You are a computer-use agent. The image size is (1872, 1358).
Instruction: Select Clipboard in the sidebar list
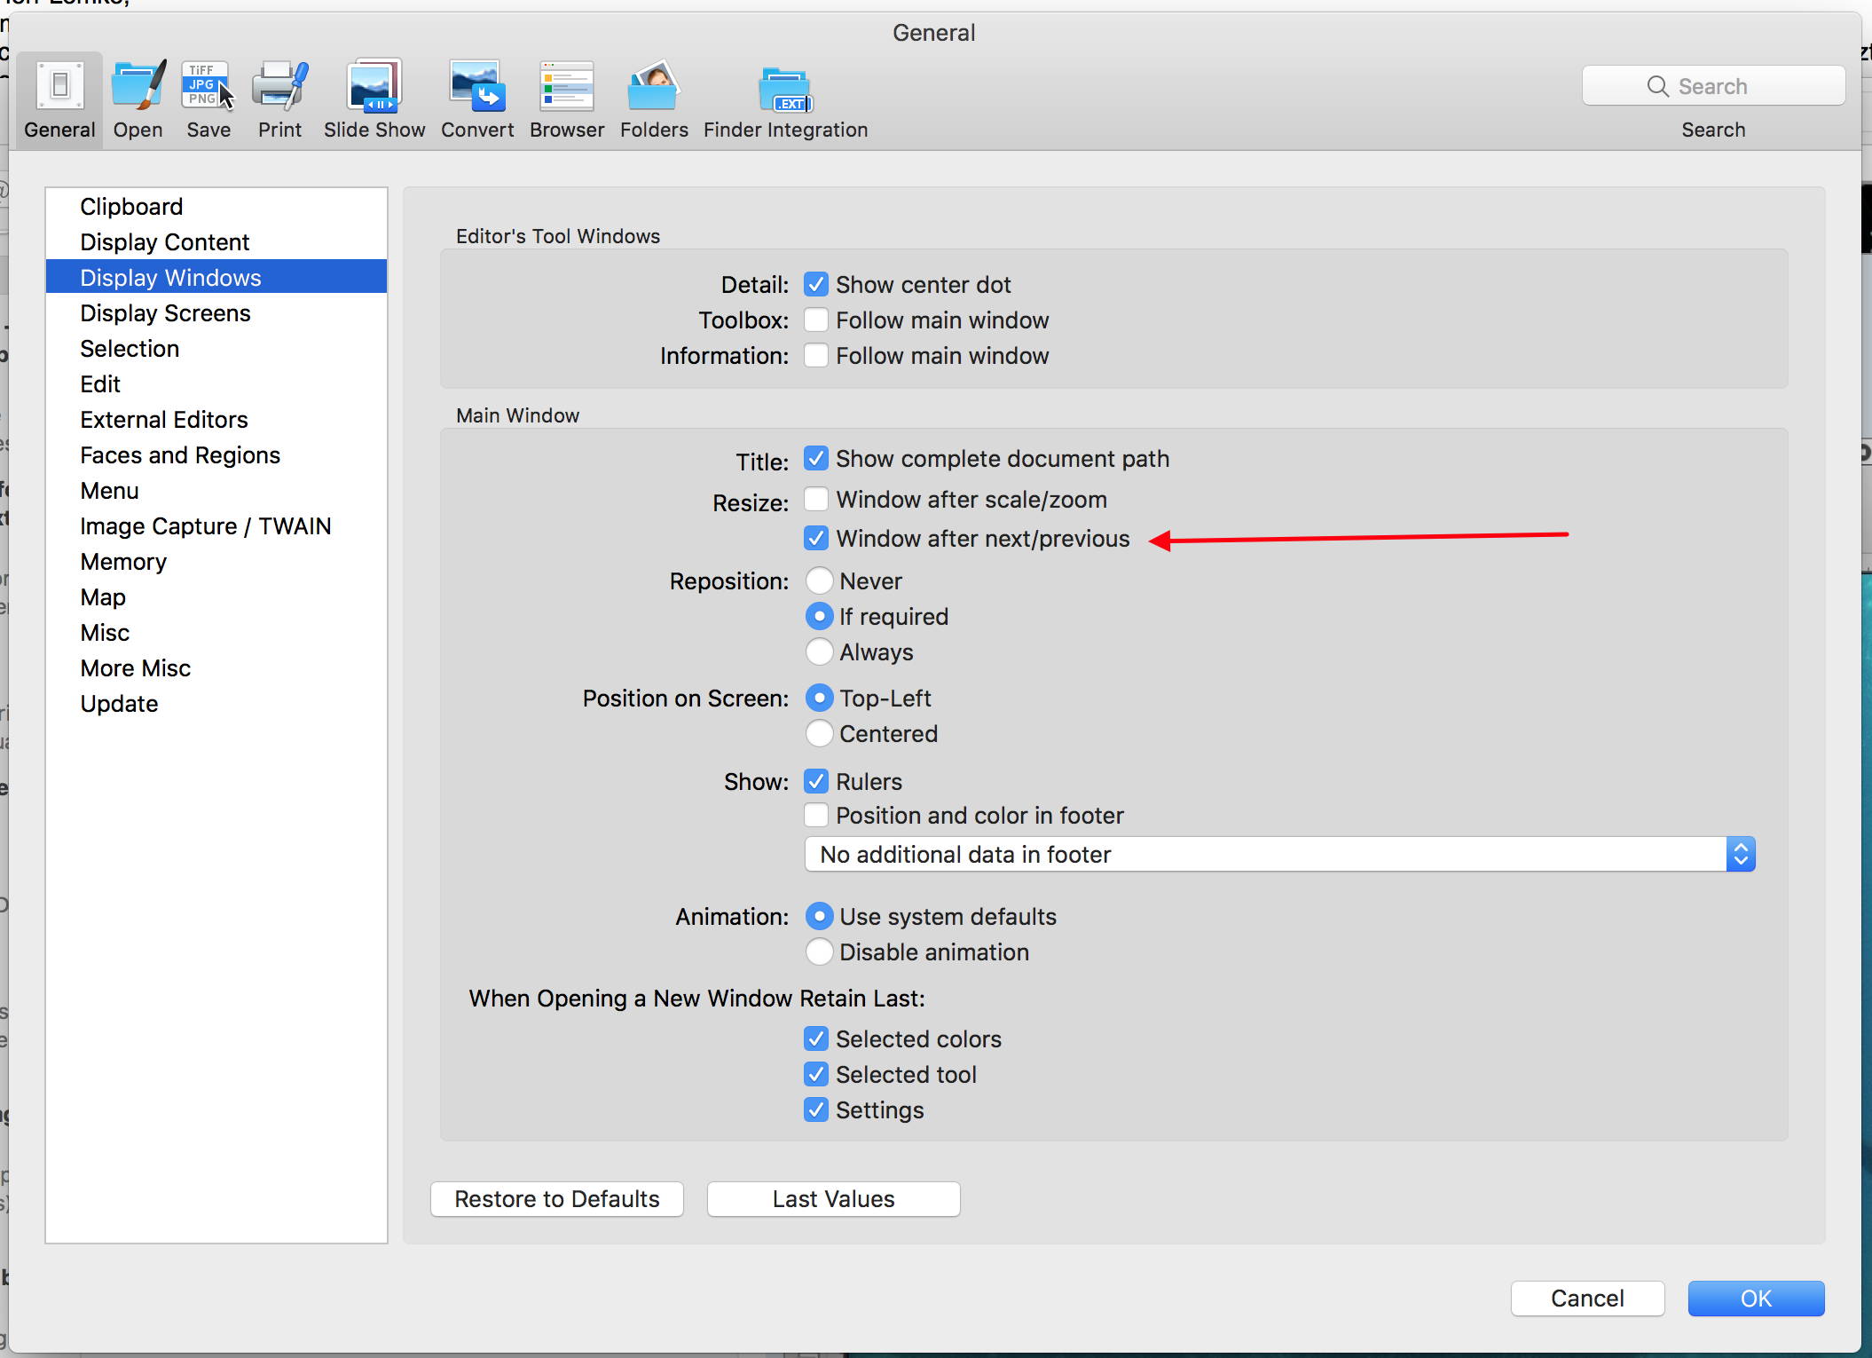click(216, 206)
